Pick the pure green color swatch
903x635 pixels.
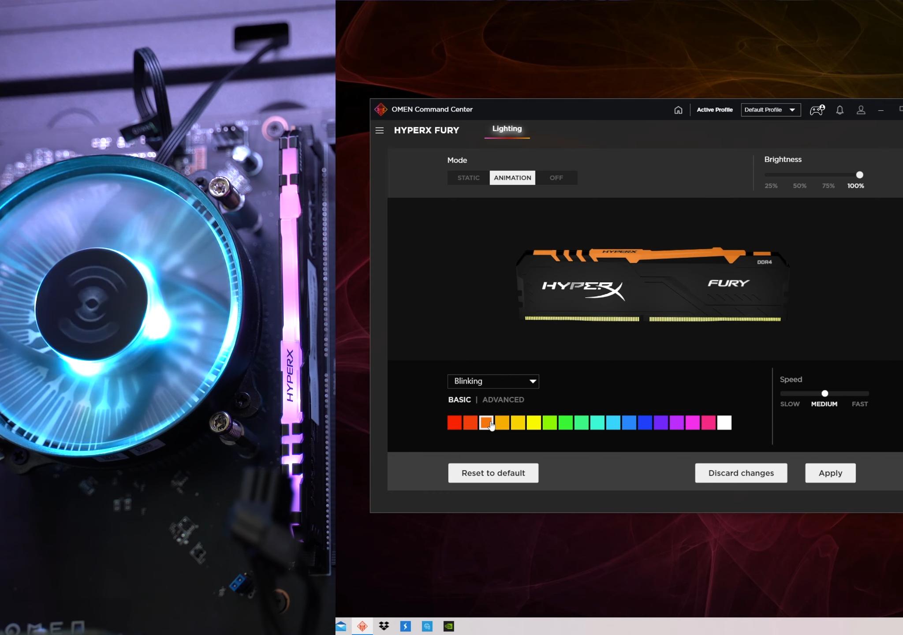[566, 422]
